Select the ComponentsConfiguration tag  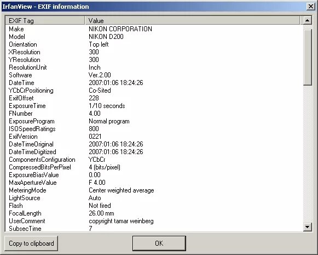42,160
